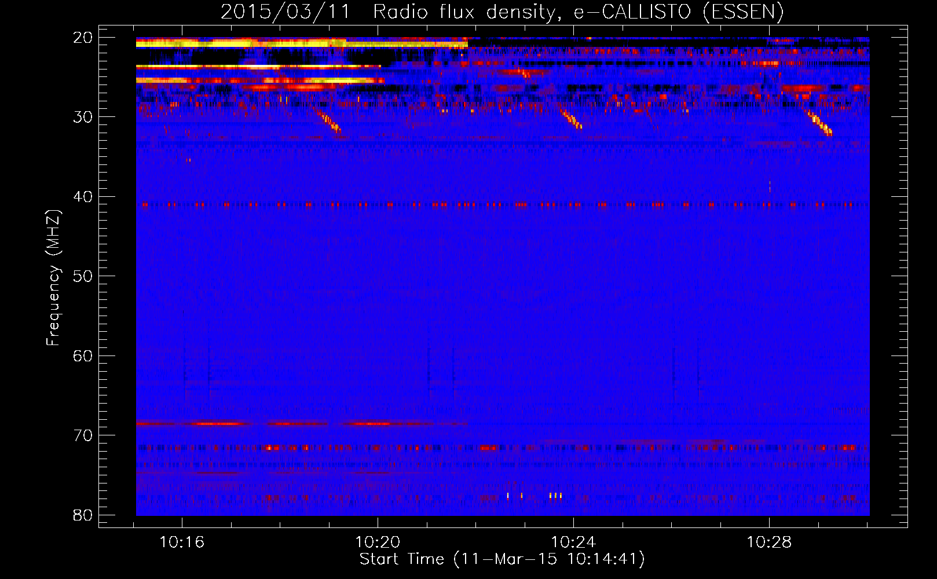Click the 30 frequency tick label
The width and height of the screenshot is (937, 579).
[83, 117]
